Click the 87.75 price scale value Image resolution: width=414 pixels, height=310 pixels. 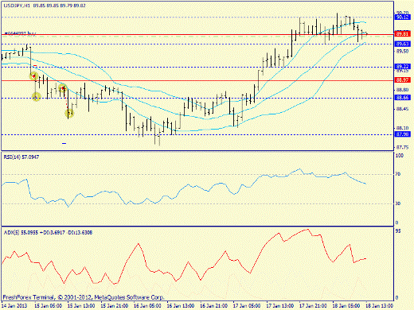pyautogui.click(x=402, y=147)
